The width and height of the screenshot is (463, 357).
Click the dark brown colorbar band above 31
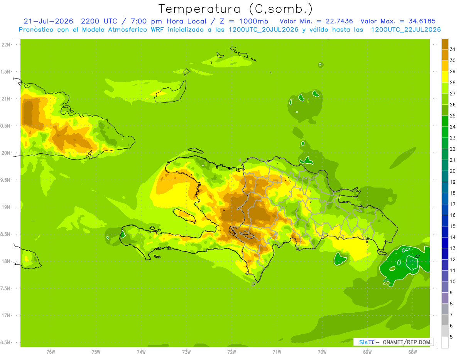tap(445, 44)
